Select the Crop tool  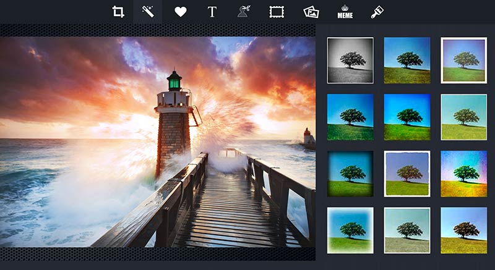118,12
